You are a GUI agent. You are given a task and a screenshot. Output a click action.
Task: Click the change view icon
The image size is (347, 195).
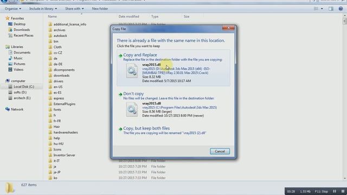316,9
